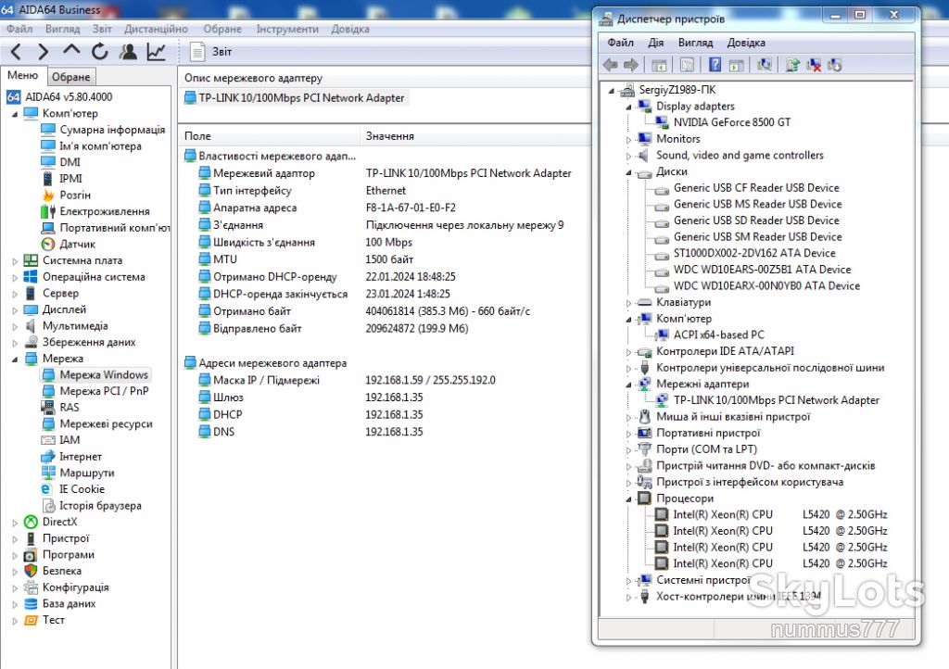
Task: Switch to the Обране tab
Action: (x=70, y=77)
